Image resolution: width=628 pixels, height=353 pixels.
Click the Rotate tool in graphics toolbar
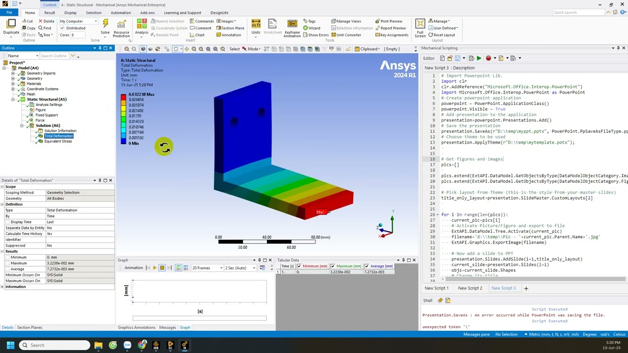tap(176, 49)
